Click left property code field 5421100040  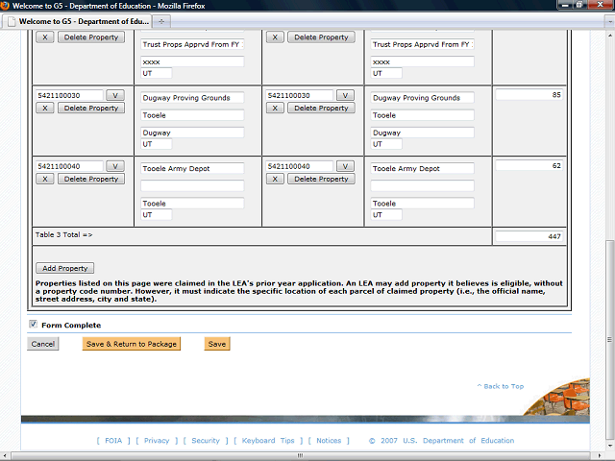(69, 166)
